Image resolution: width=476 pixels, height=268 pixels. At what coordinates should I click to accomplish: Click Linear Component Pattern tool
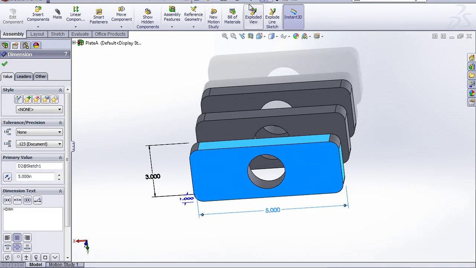click(x=75, y=15)
